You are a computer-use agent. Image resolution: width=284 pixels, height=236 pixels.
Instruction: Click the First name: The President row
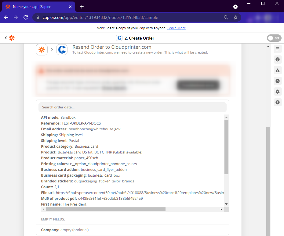pyautogui.click(x=64, y=204)
